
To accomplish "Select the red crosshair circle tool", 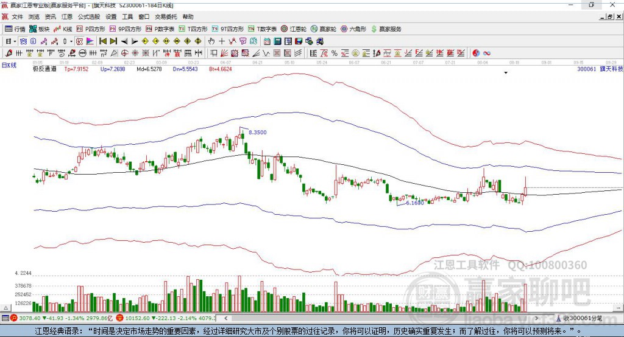I will 124,54.
